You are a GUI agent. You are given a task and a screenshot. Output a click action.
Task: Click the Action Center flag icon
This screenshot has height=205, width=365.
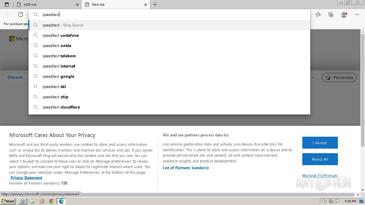[x=337, y=201]
